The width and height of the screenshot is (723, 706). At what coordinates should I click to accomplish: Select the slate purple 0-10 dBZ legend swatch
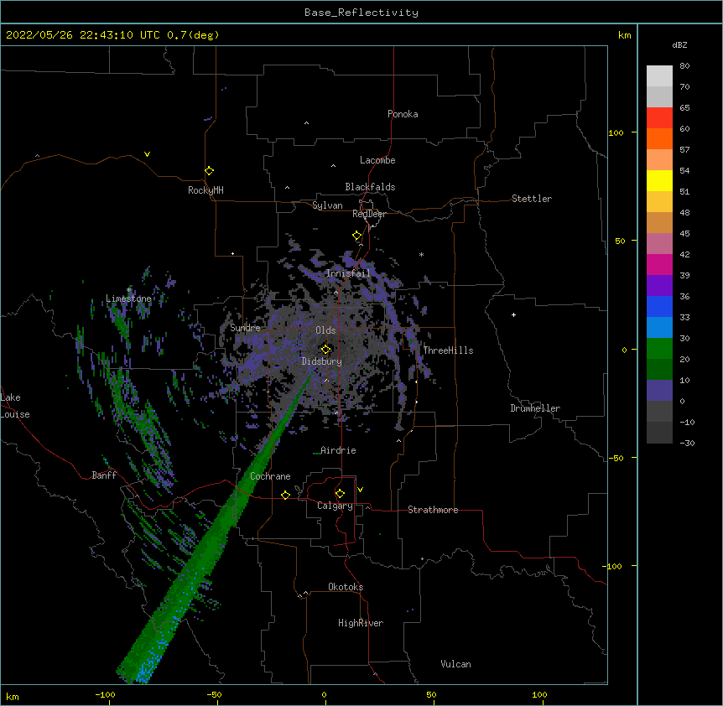(659, 391)
